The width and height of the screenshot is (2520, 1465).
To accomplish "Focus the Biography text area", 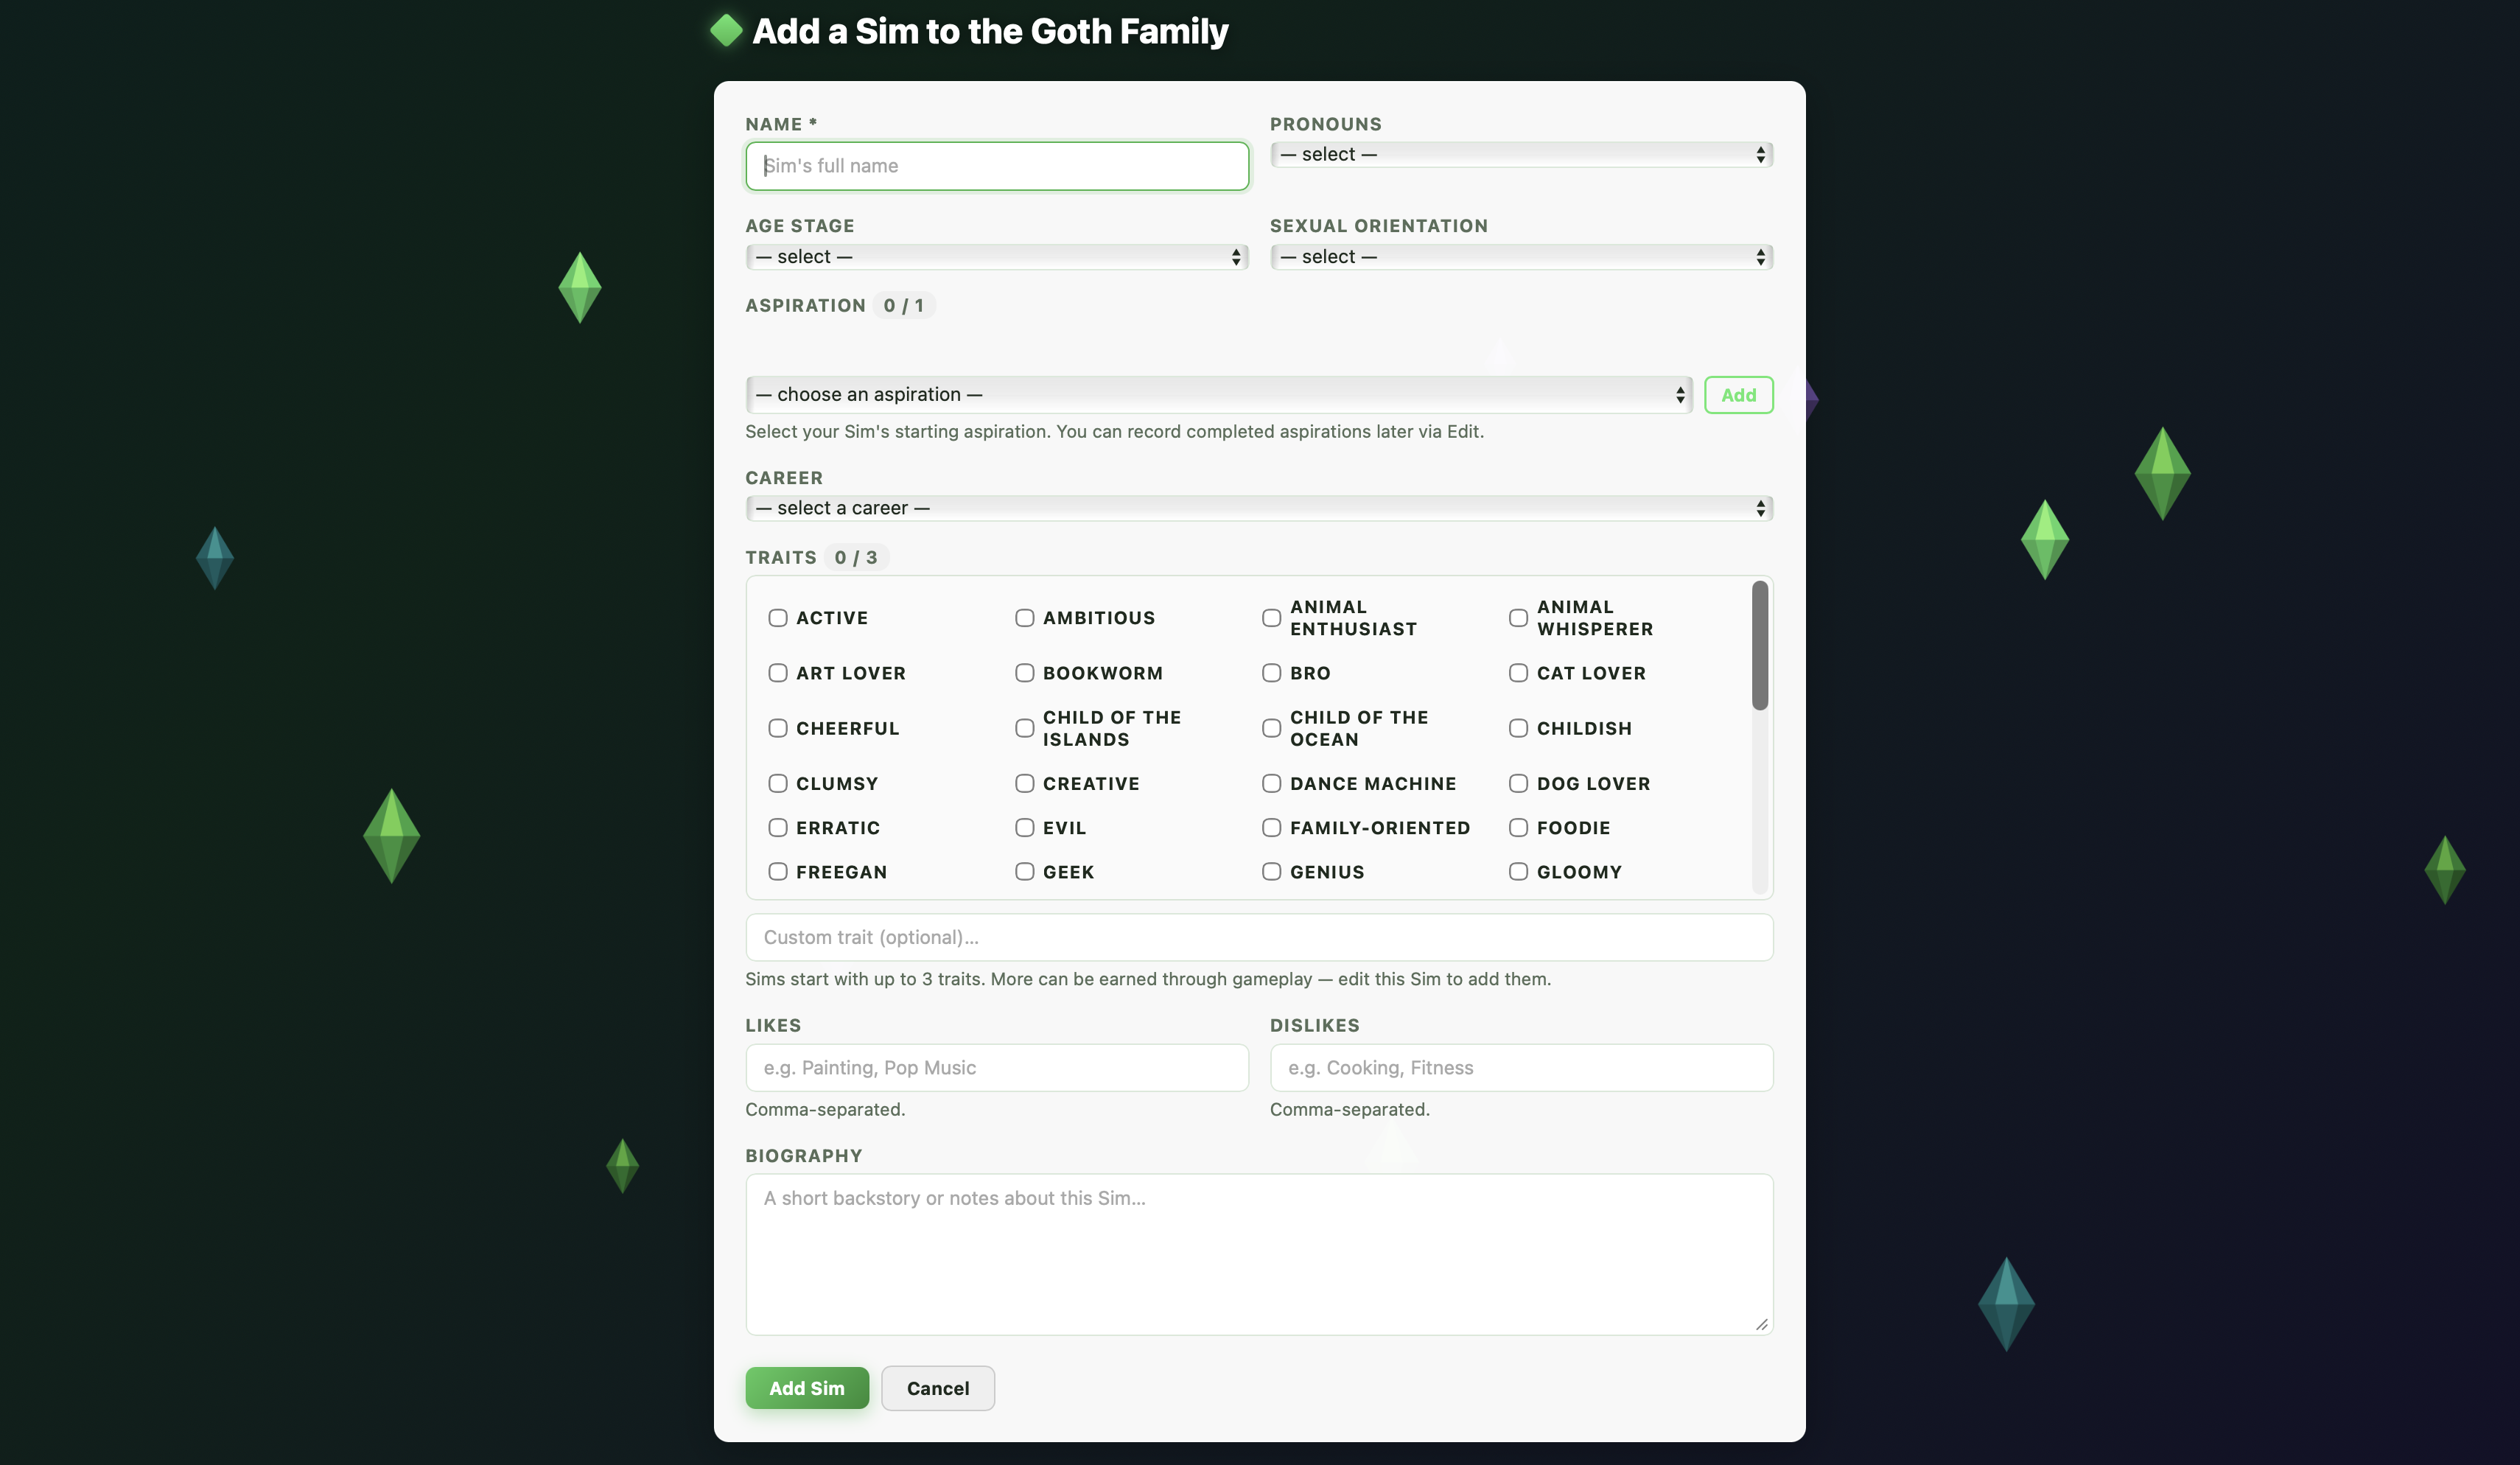I will click(1259, 1254).
